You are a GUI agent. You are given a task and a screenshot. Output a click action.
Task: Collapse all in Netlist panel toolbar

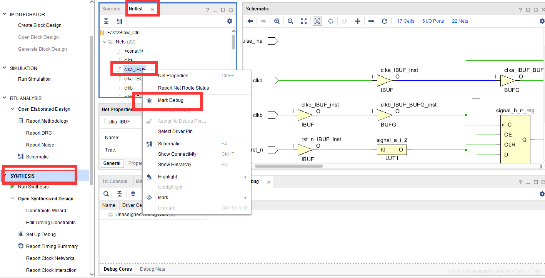click(106, 21)
